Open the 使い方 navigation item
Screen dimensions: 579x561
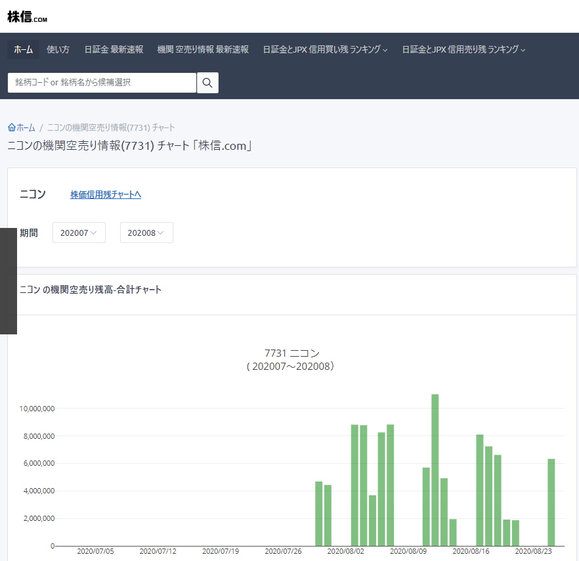(x=58, y=50)
